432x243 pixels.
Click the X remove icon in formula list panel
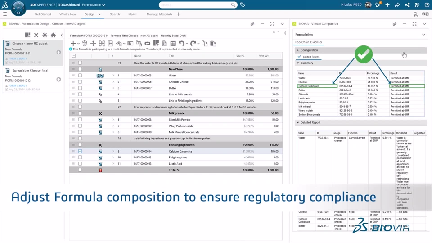pos(36,35)
